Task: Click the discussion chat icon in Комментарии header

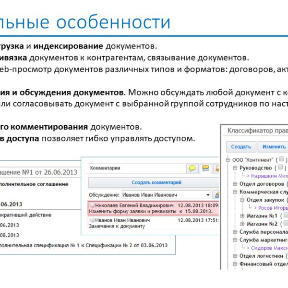Action: coord(205,168)
